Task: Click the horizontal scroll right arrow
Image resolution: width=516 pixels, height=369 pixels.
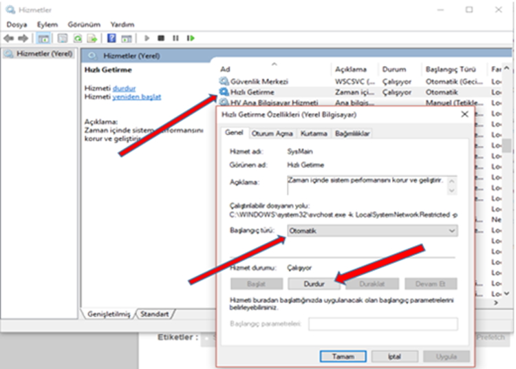Action: pyautogui.click(x=496, y=302)
